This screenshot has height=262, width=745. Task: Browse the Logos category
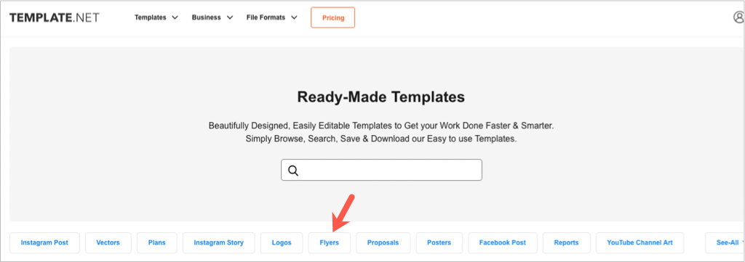[x=282, y=242]
